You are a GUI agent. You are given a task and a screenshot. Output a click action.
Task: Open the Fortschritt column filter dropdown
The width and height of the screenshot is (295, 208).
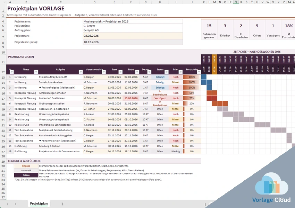click(199, 72)
